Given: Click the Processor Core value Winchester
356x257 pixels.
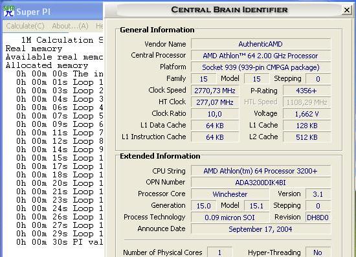Looking at the screenshot, I should [230, 194].
